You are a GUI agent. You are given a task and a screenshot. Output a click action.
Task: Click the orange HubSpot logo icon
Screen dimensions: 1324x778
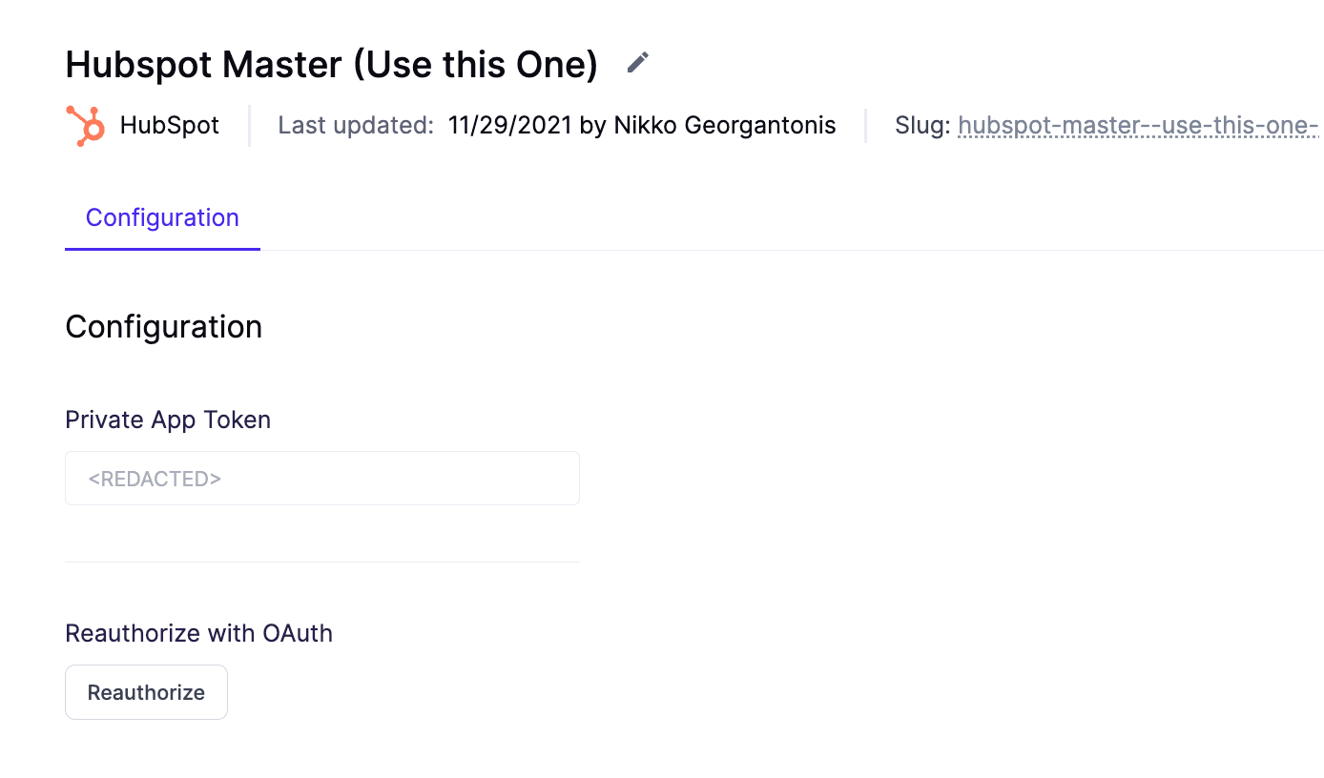(85, 126)
